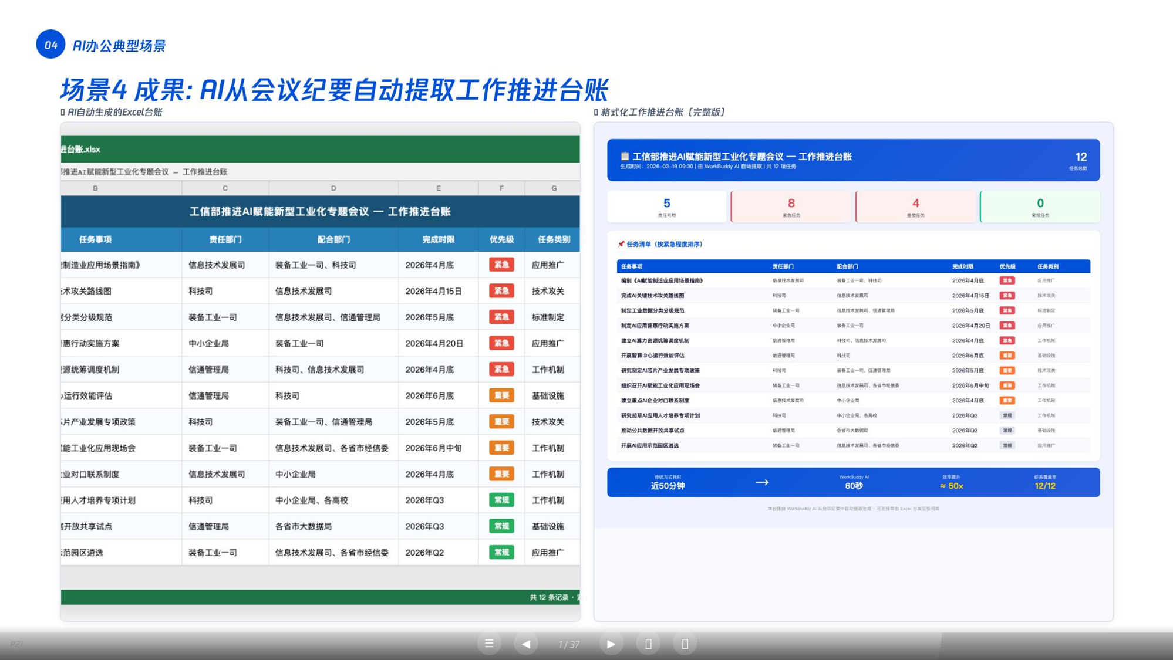Click the 1 / 37 slide counter
The image size is (1173, 660).
568,644
